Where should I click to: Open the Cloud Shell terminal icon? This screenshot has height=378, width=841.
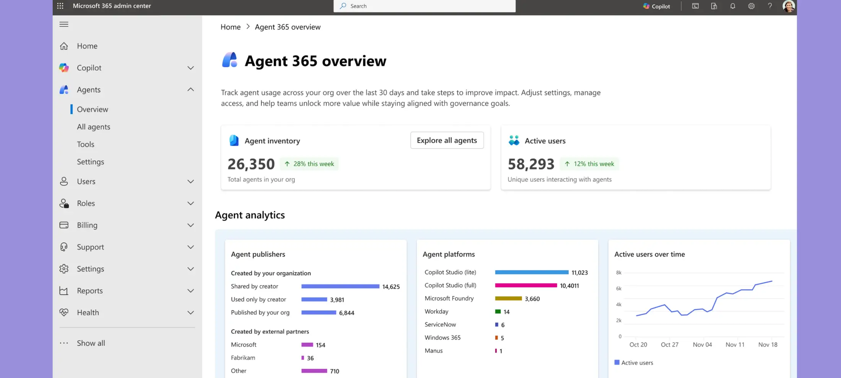[x=695, y=6]
